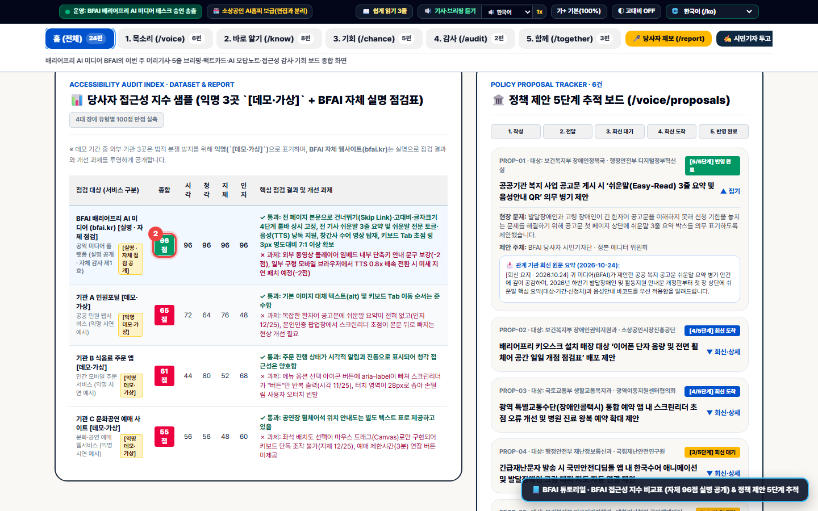Click PROP-03's blue [4/5단계] 회신 도착 badge
Screen dimensions: 818x511
[x=712, y=391]
